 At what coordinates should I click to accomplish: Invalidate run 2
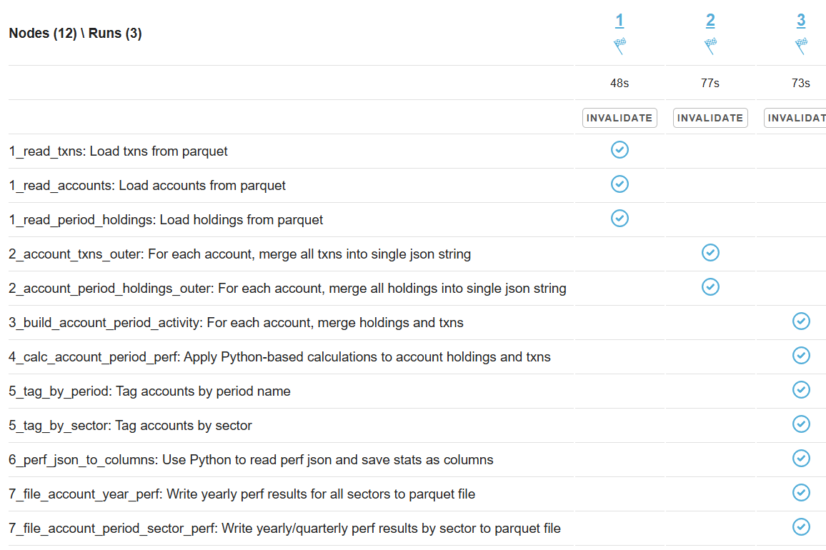[x=710, y=118]
